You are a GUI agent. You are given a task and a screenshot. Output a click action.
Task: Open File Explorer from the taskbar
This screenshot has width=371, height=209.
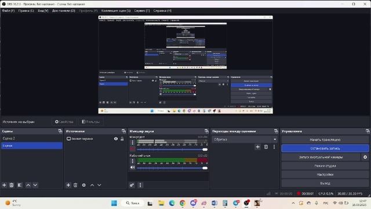tap(161, 203)
